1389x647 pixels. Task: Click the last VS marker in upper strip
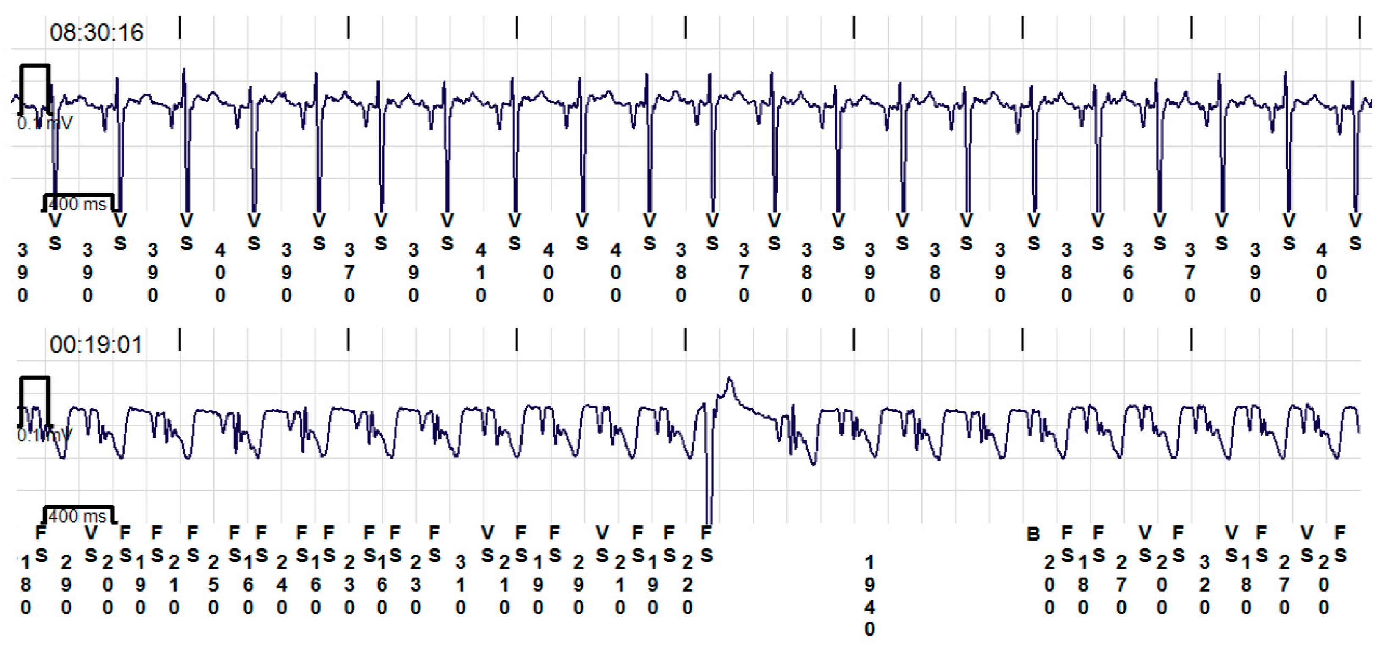[1355, 232]
